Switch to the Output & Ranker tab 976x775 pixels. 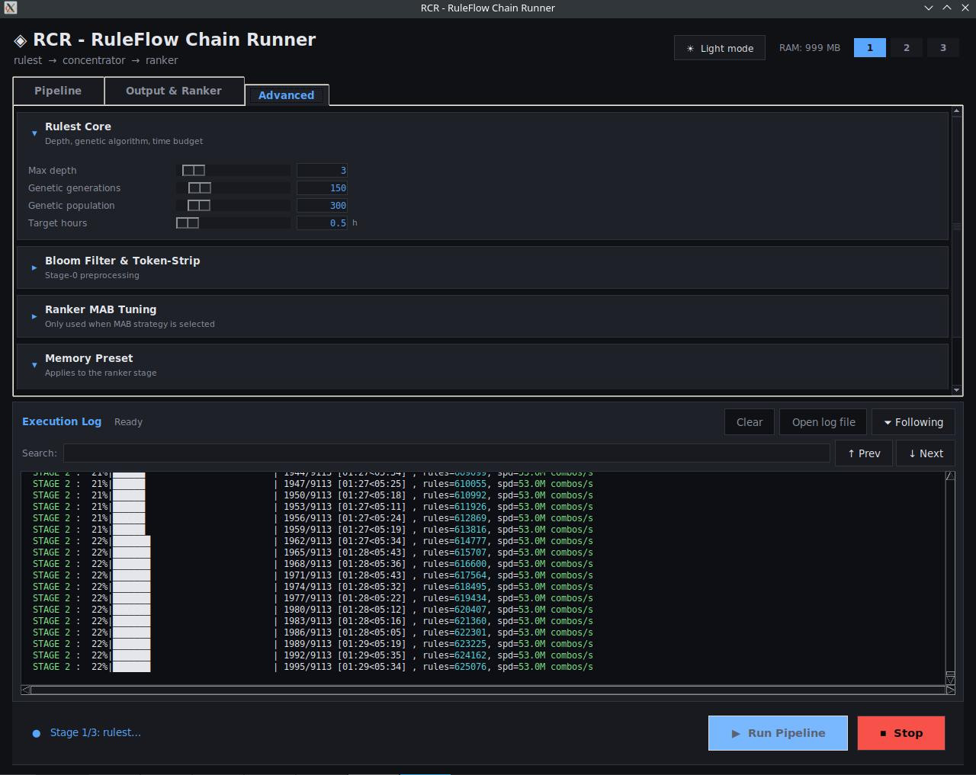(x=174, y=91)
